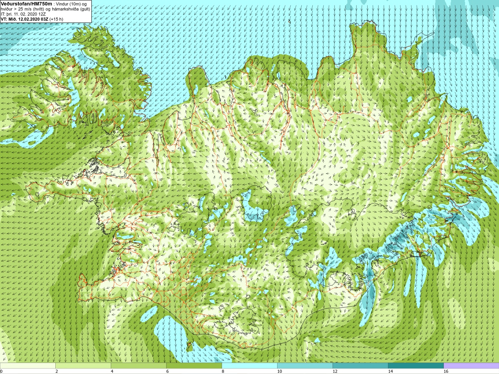The image size is (499, 374).
Task: Click the legend label "14"
Action: [391, 371]
